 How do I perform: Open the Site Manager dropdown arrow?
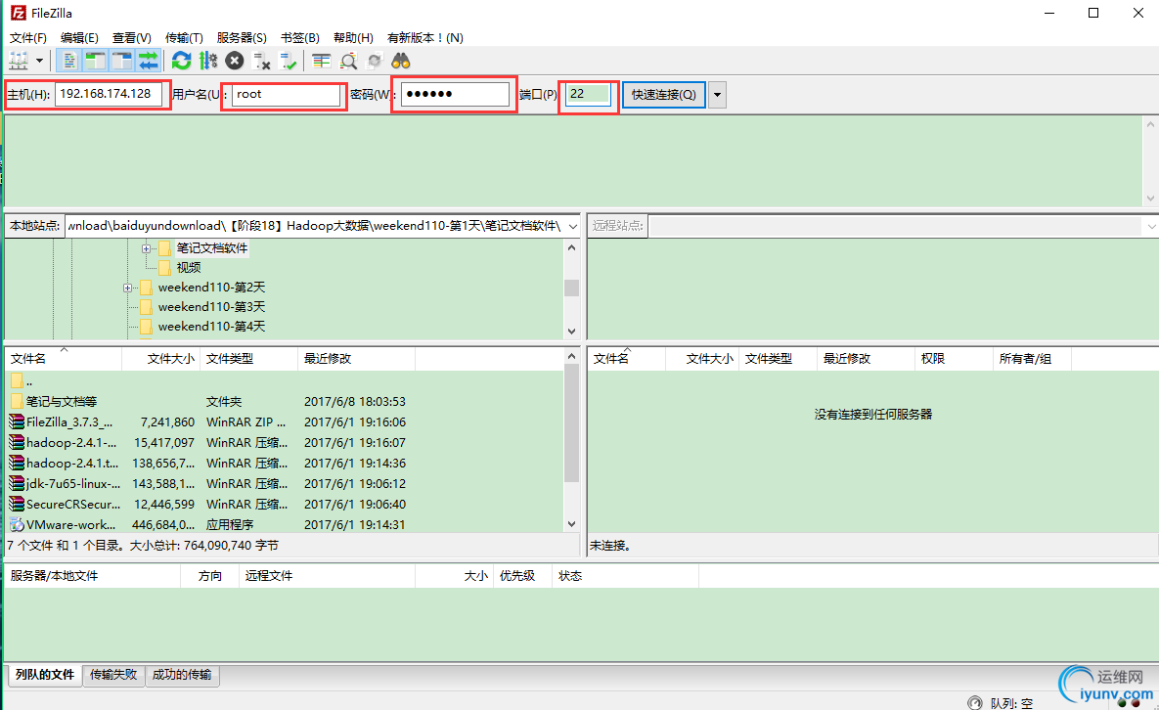(x=39, y=61)
